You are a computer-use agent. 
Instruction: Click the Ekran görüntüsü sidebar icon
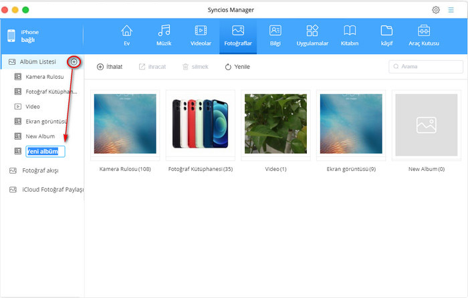coord(18,122)
